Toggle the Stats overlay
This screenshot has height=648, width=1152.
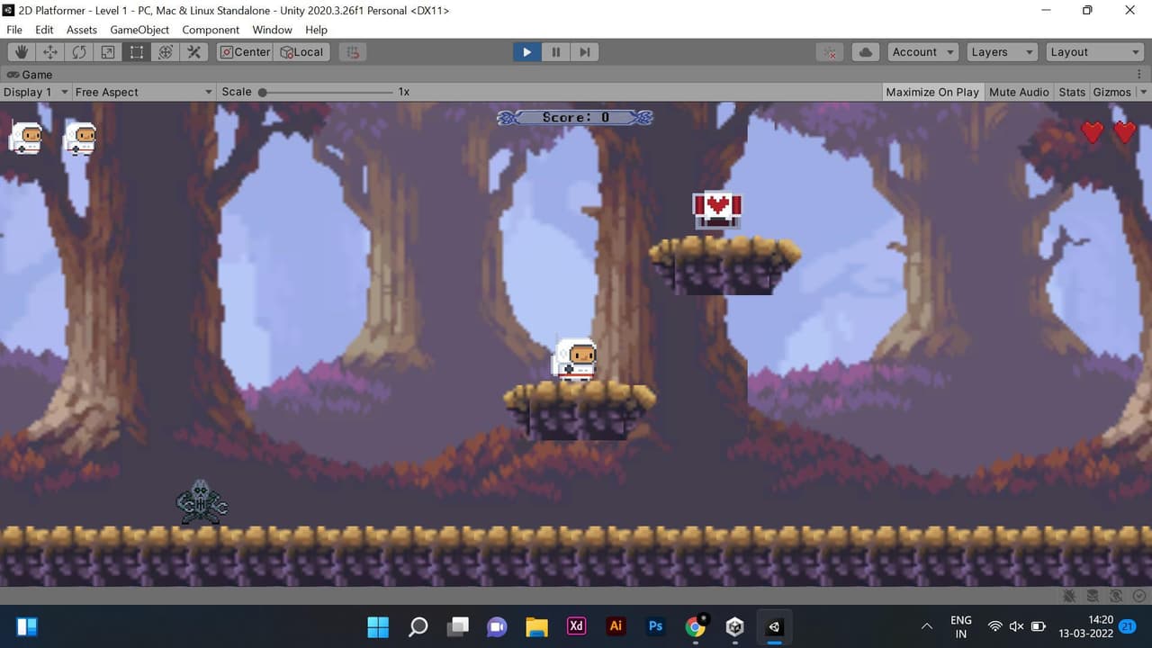(1072, 92)
